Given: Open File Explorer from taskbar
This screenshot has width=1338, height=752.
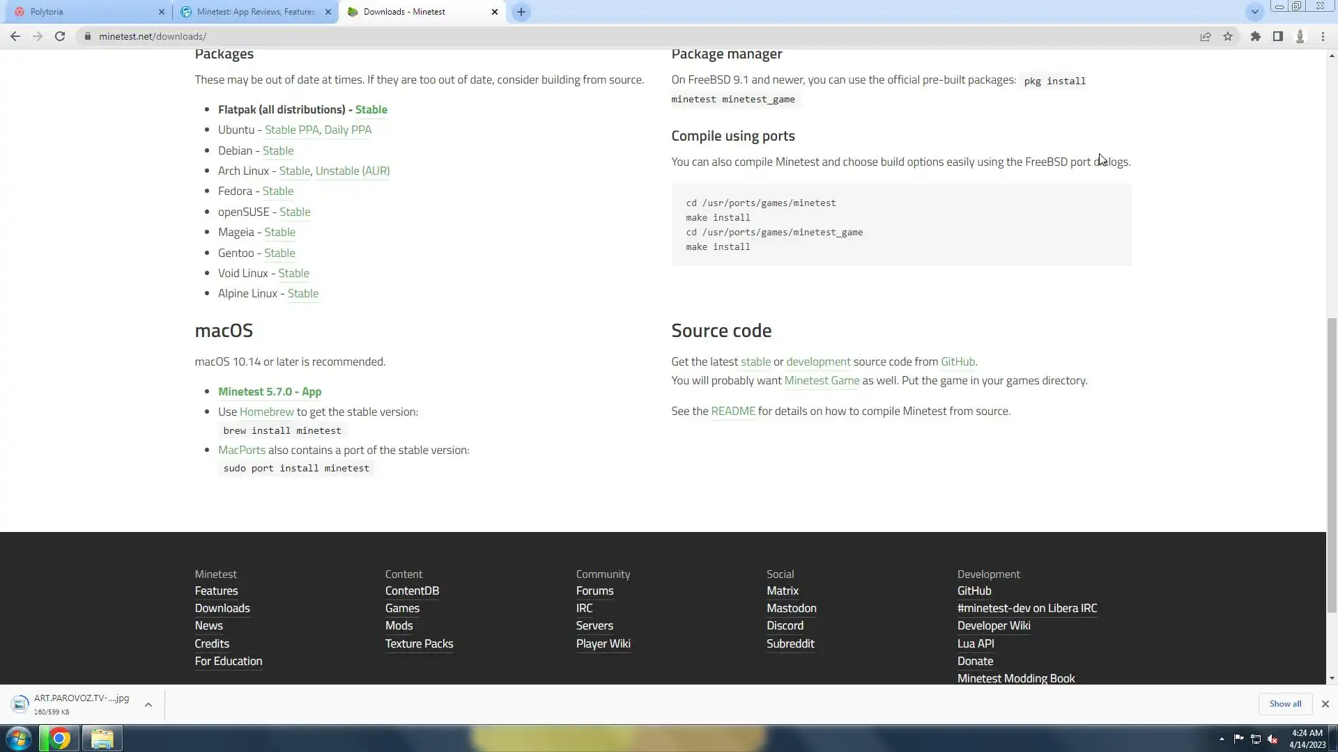Looking at the screenshot, I should [102, 738].
